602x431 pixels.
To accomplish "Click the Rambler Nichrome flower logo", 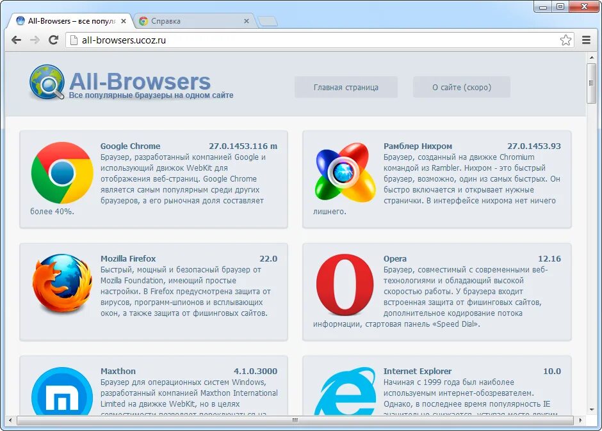I will click(345, 173).
